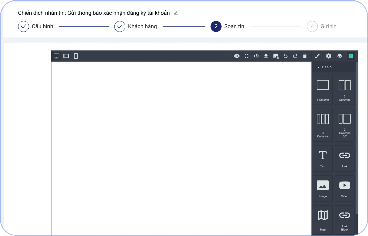The height and width of the screenshot is (236, 368).
Task: Open the Add Blocks panel
Action: [x=351, y=56]
